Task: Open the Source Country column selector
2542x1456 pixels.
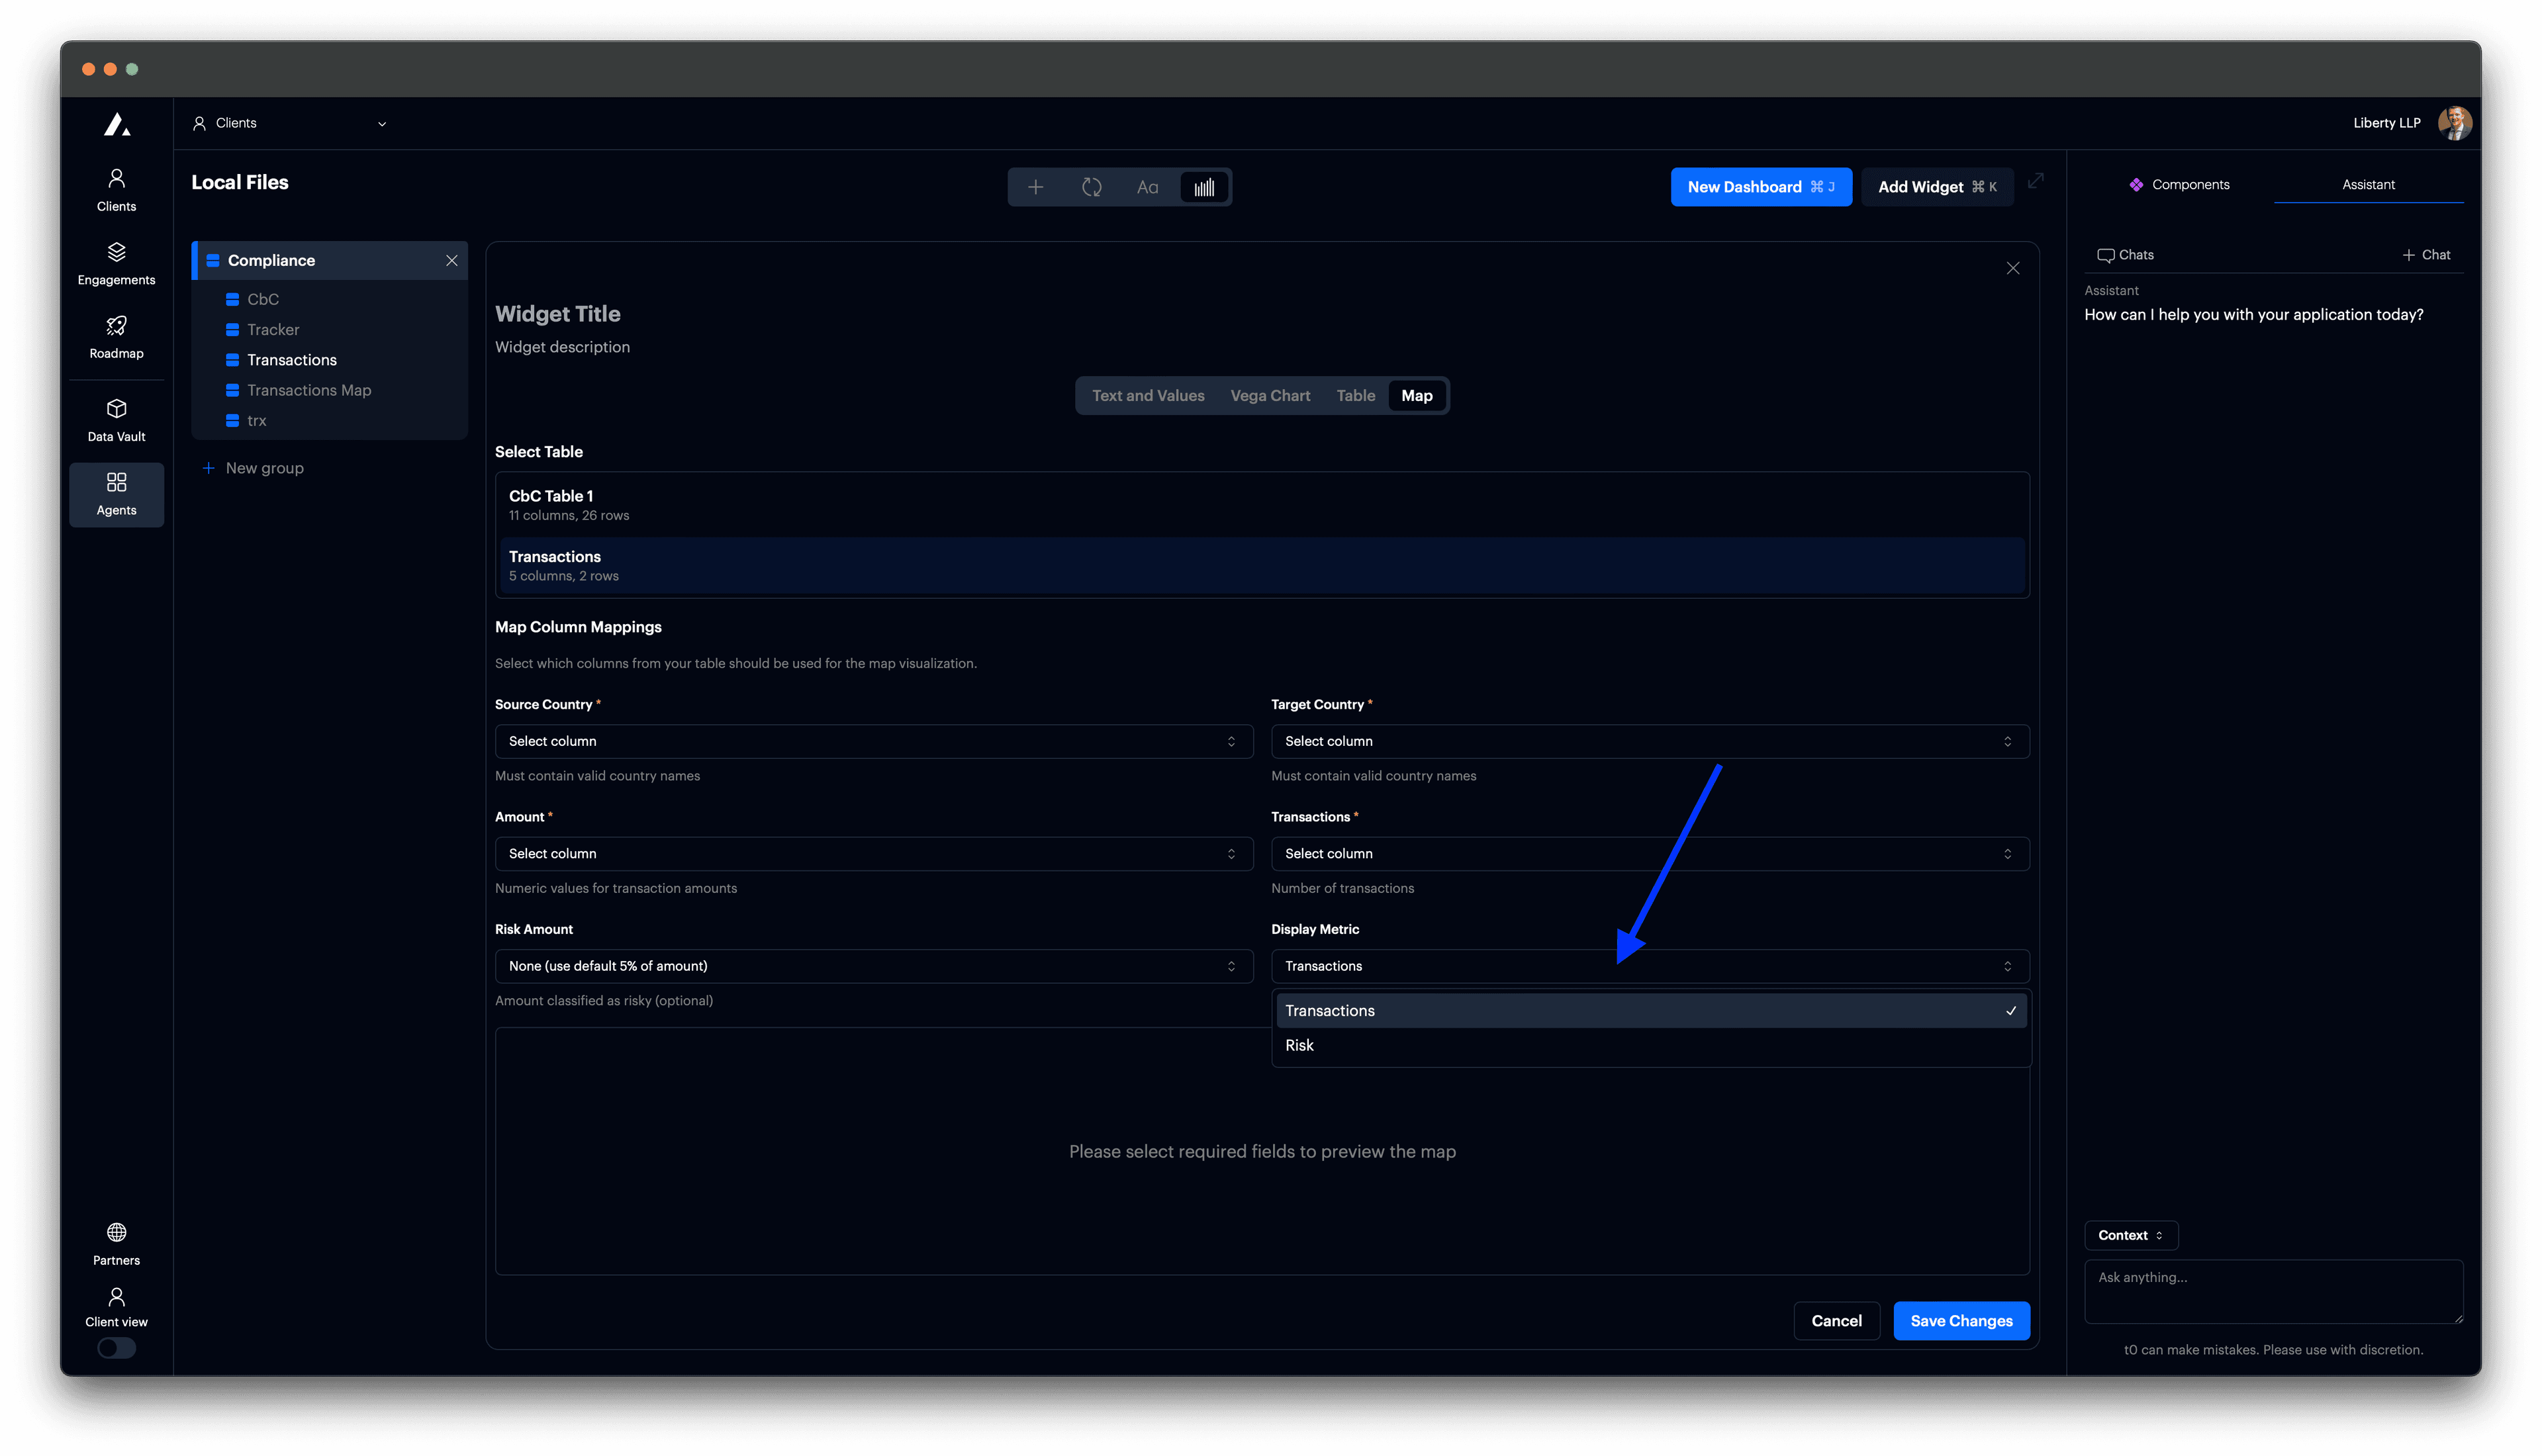Action: (x=873, y=741)
